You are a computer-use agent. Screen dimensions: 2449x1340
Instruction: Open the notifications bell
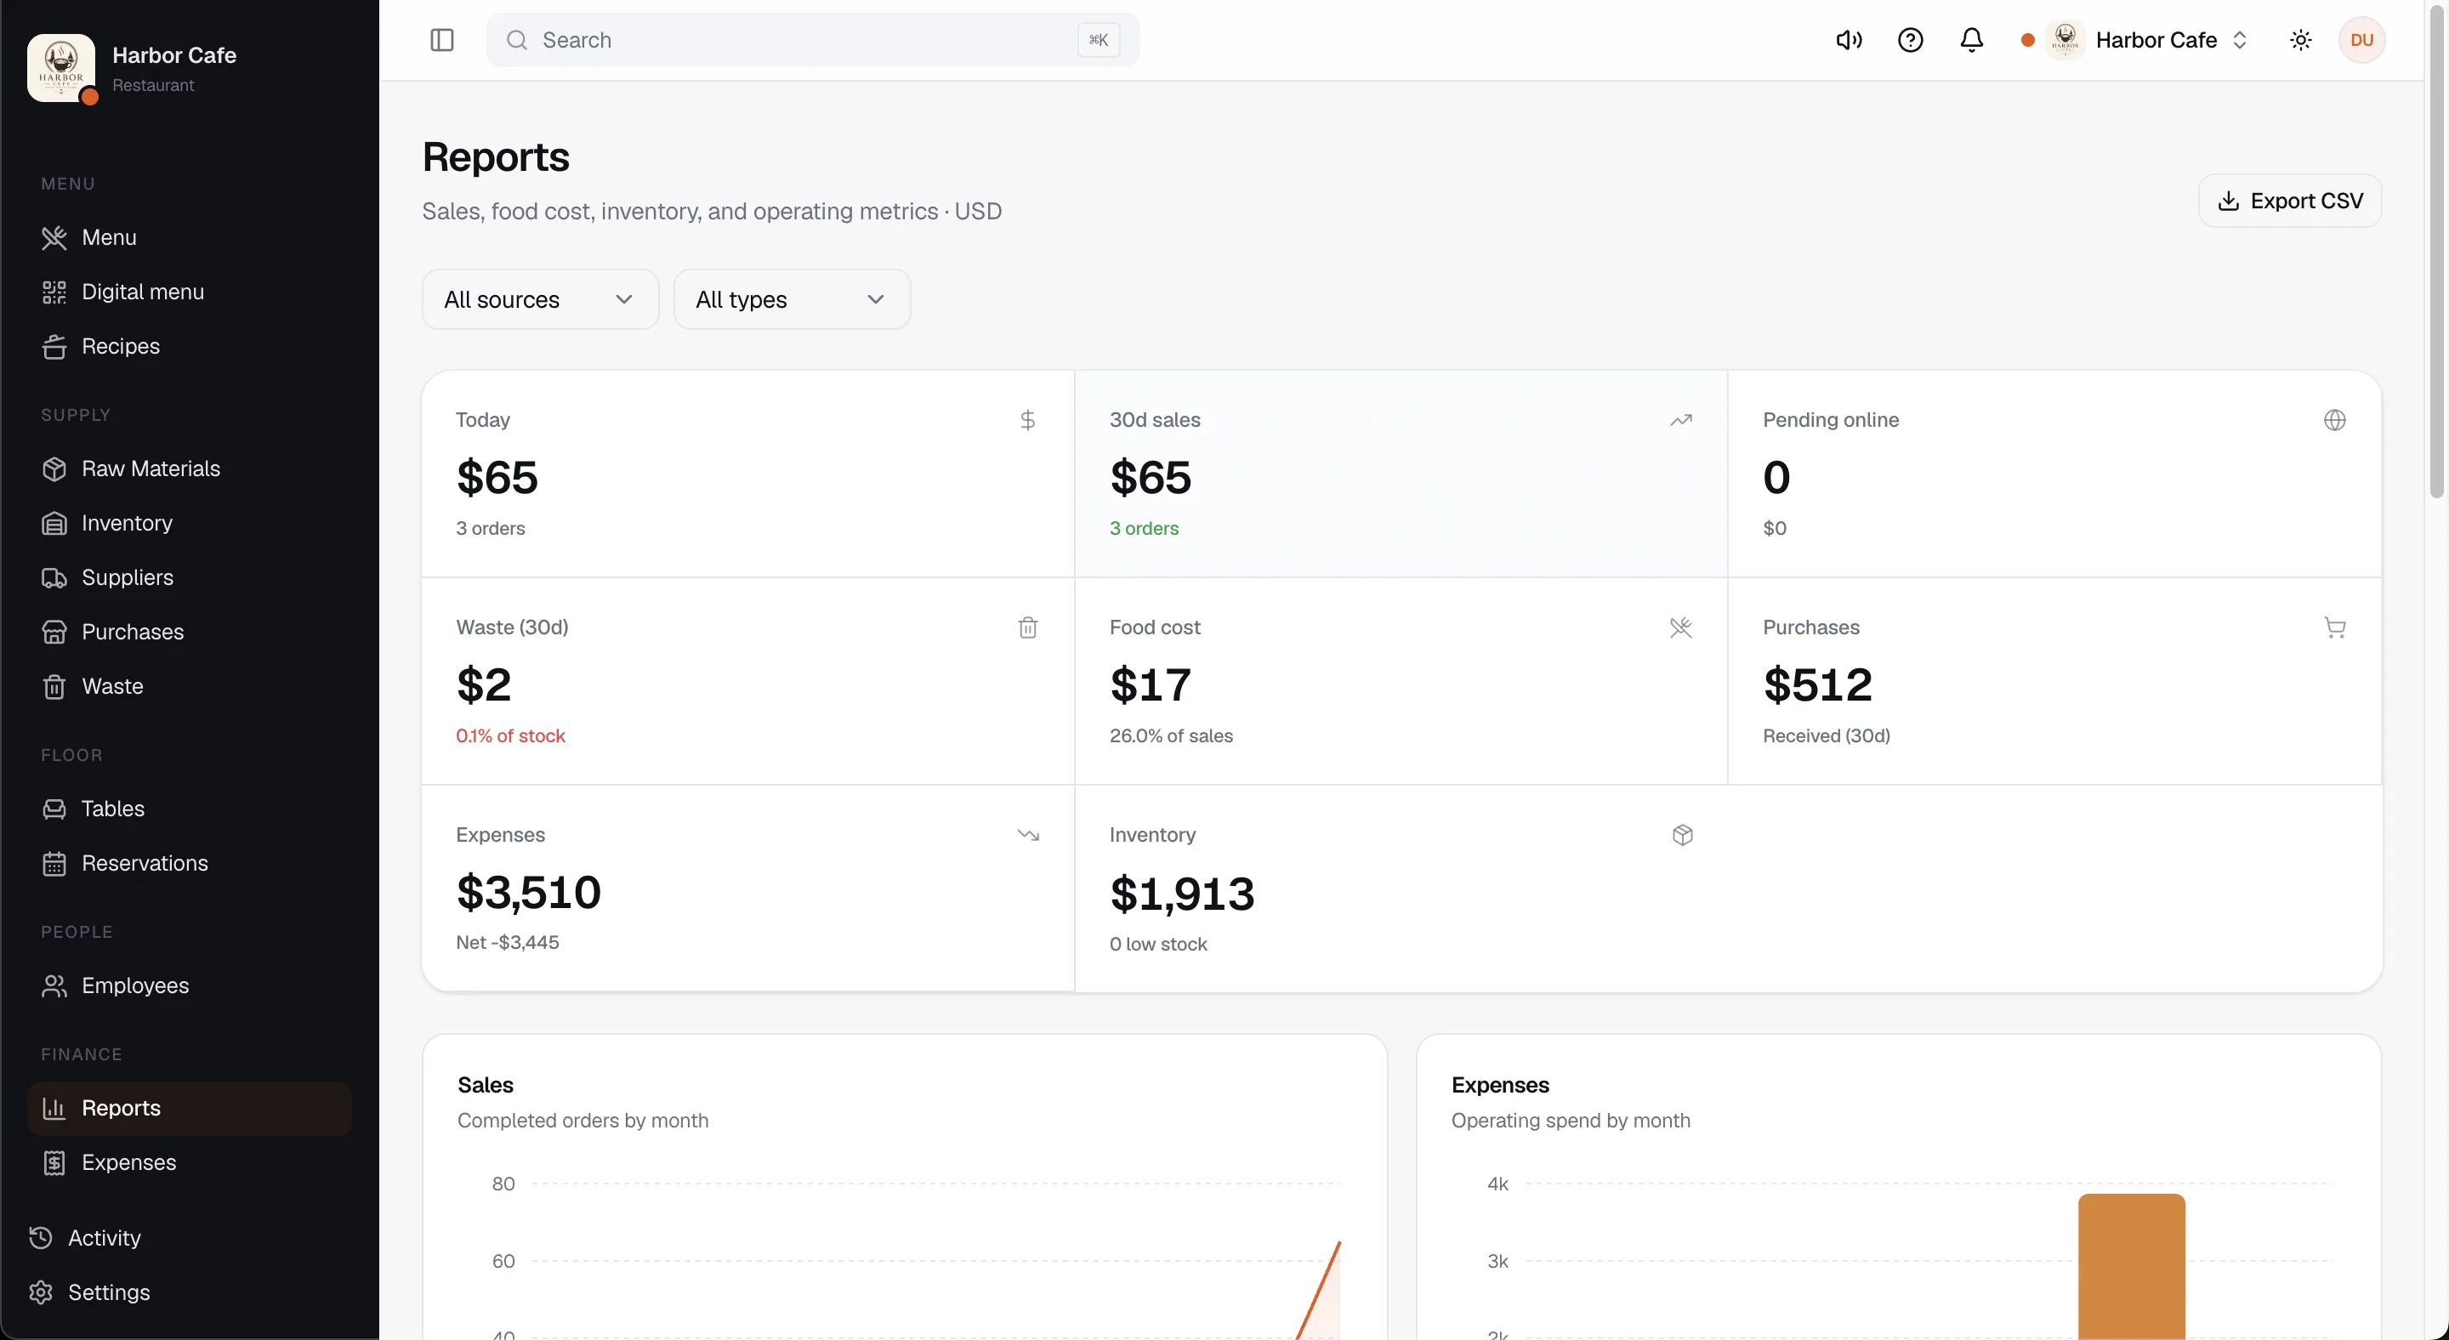[1972, 40]
